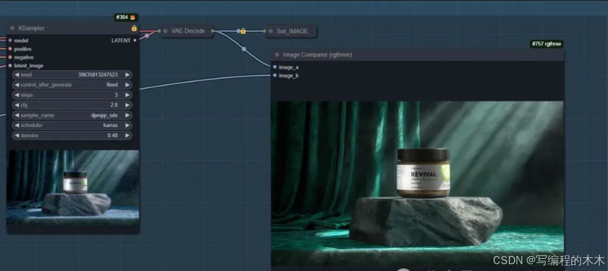Decrease cfg with left arrow
This screenshot has width=608, height=271.
pos(17,105)
